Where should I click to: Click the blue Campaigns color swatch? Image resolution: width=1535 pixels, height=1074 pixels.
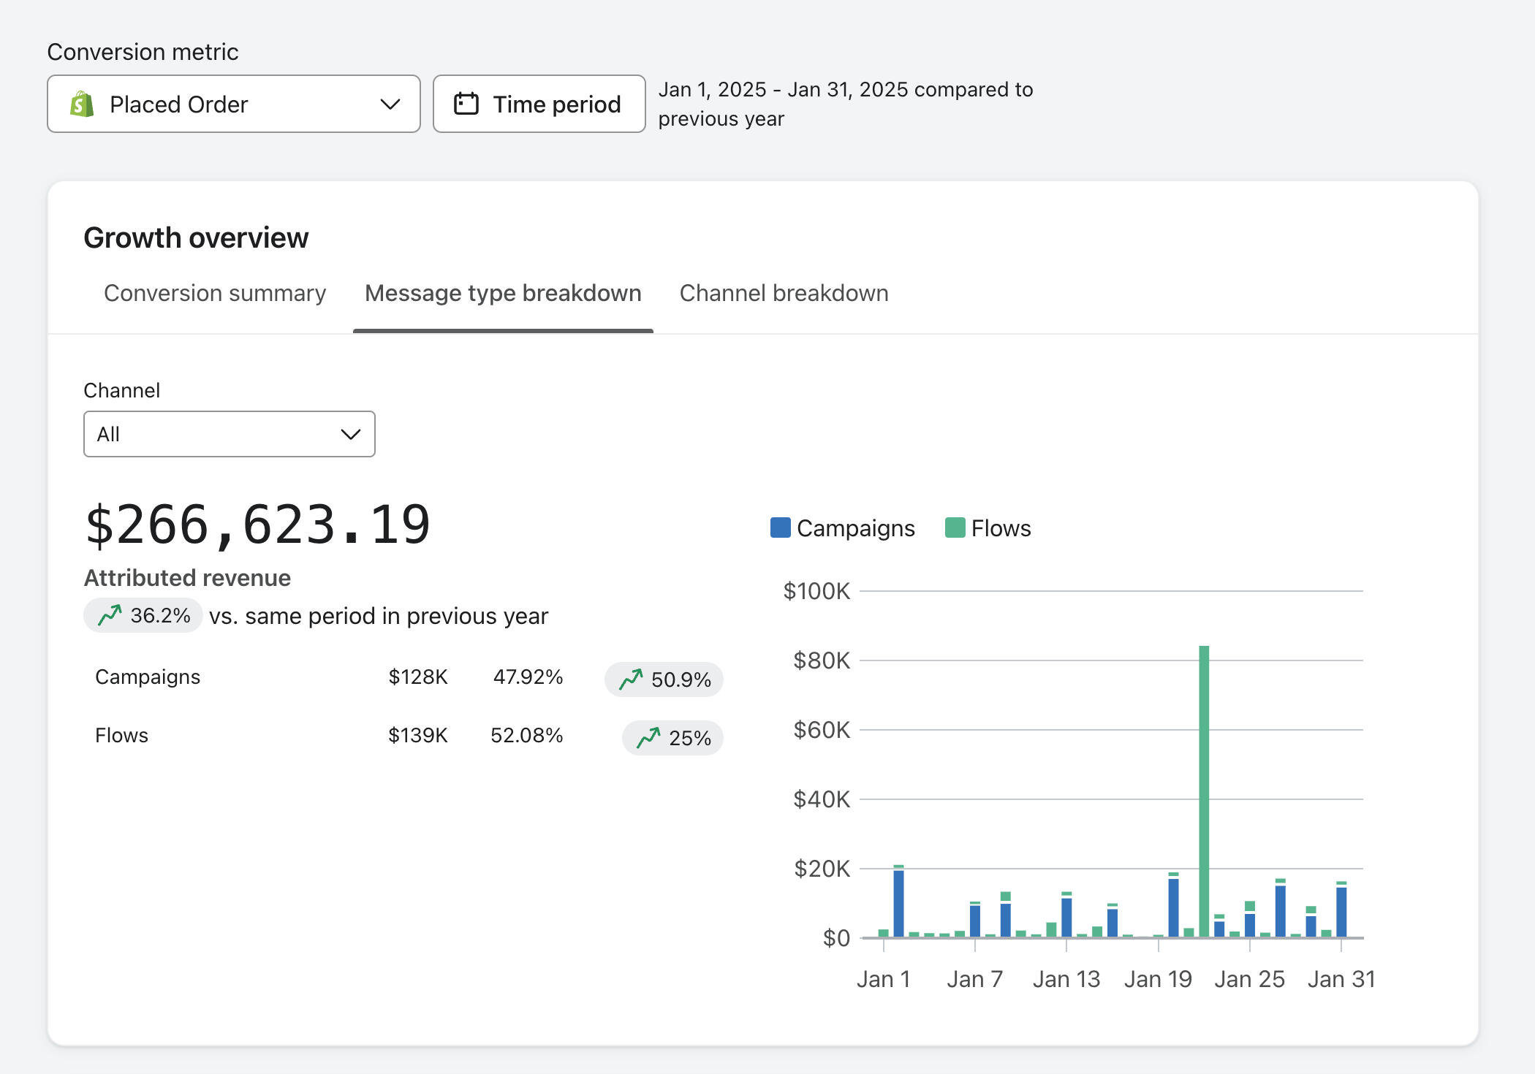click(780, 528)
